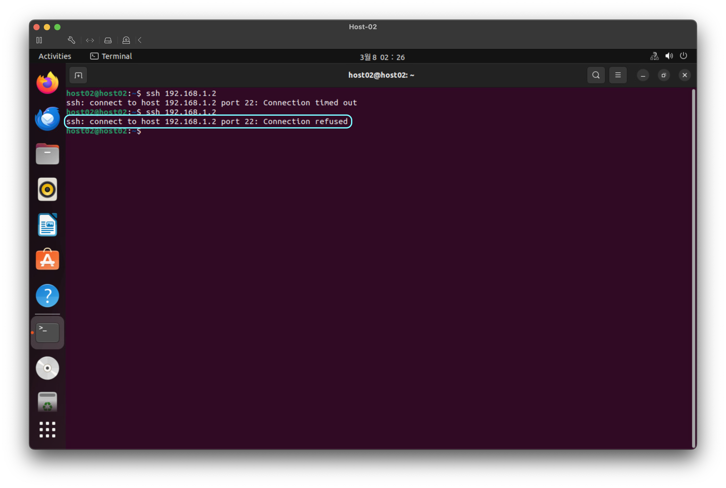Click the terminal search icon

(596, 75)
